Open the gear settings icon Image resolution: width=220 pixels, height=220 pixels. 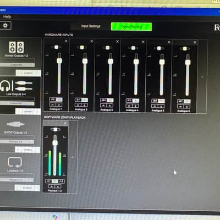tap(5, 25)
